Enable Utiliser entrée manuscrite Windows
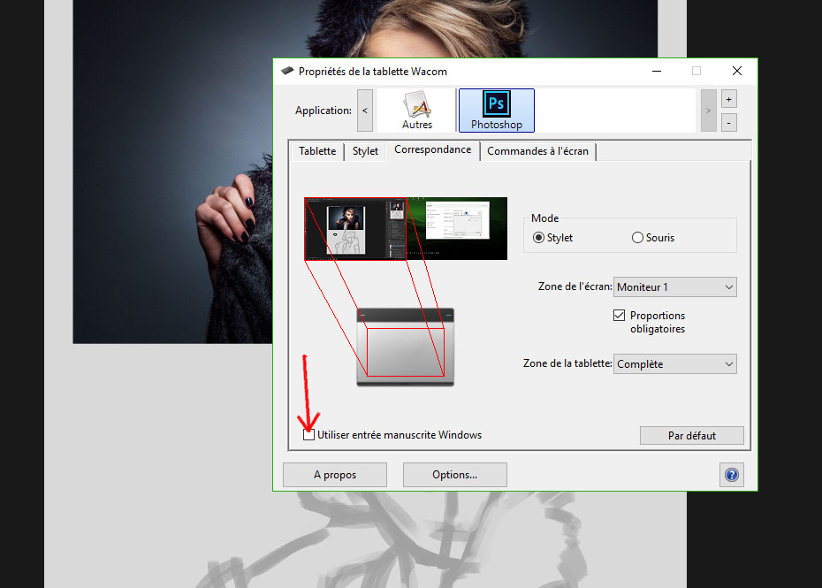822x588 pixels. click(308, 434)
